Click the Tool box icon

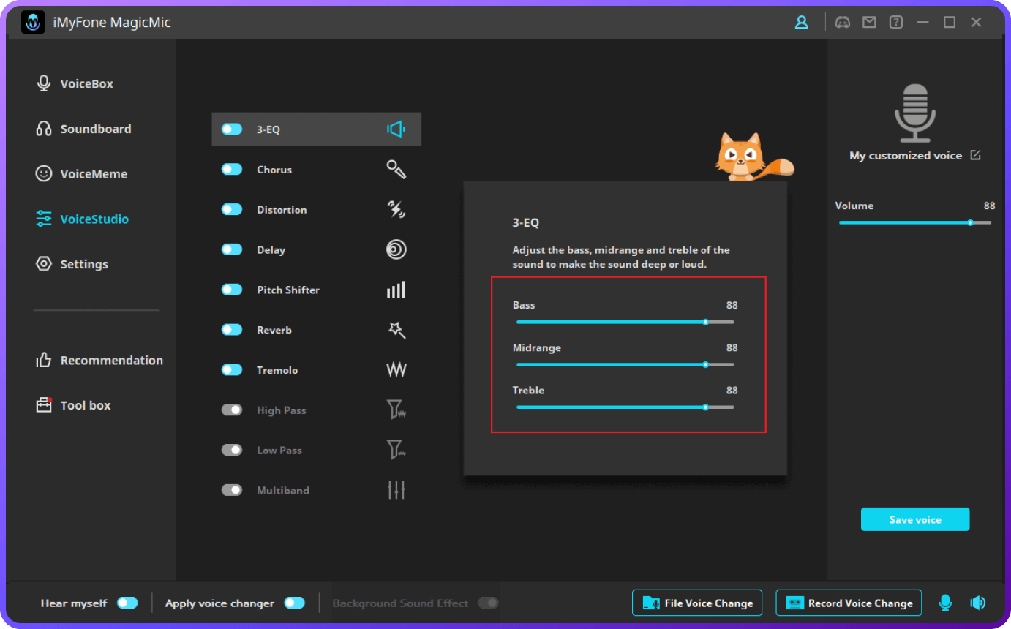44,404
